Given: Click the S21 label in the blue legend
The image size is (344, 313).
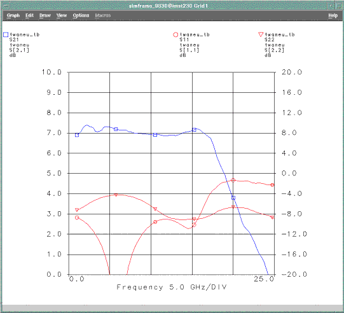Looking at the screenshot, I should tap(14, 39).
